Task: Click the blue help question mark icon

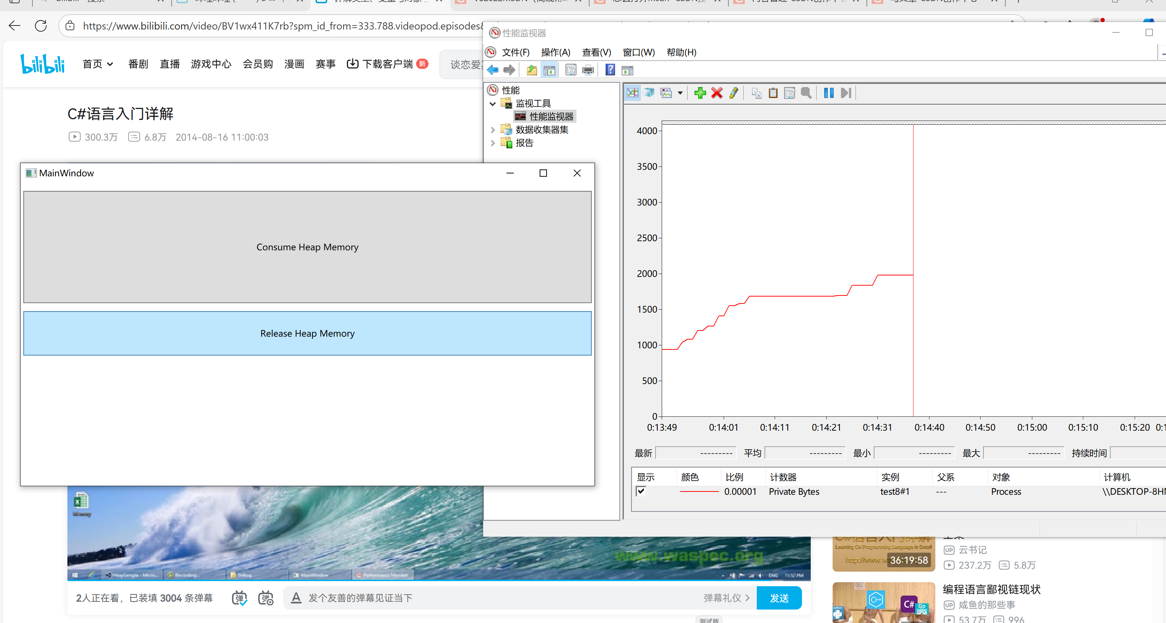Action: pyautogui.click(x=610, y=70)
